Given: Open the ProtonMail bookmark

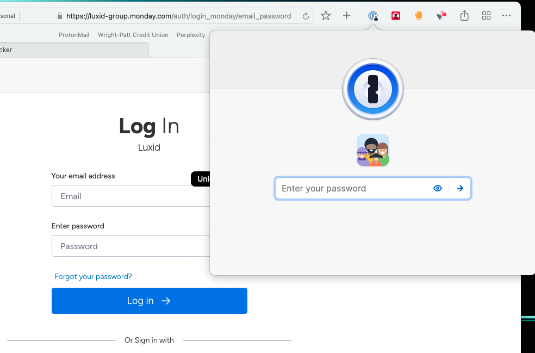Looking at the screenshot, I should 75,35.
